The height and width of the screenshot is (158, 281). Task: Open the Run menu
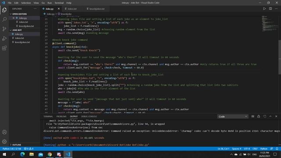pyautogui.click(x=50, y=3)
